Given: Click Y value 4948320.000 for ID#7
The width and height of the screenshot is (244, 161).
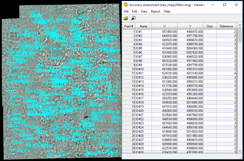Looking at the screenshot, I should (x=190, y=56).
